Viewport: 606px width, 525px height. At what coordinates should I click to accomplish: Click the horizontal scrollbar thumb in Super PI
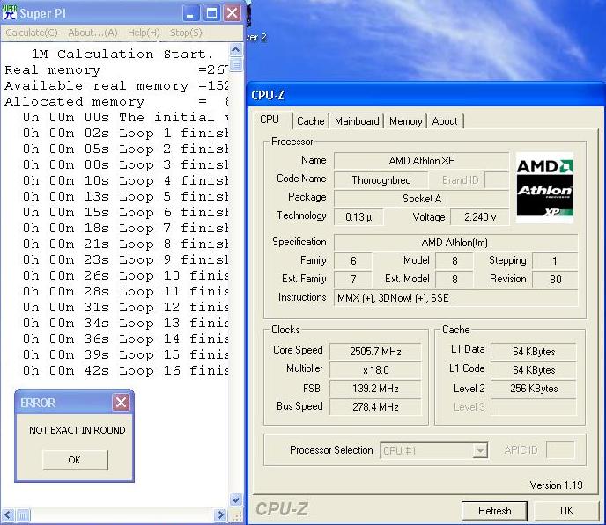point(23,515)
